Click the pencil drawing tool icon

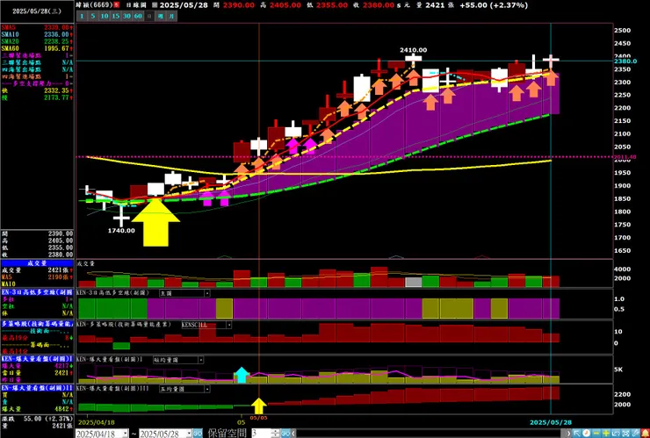[x=635, y=434]
